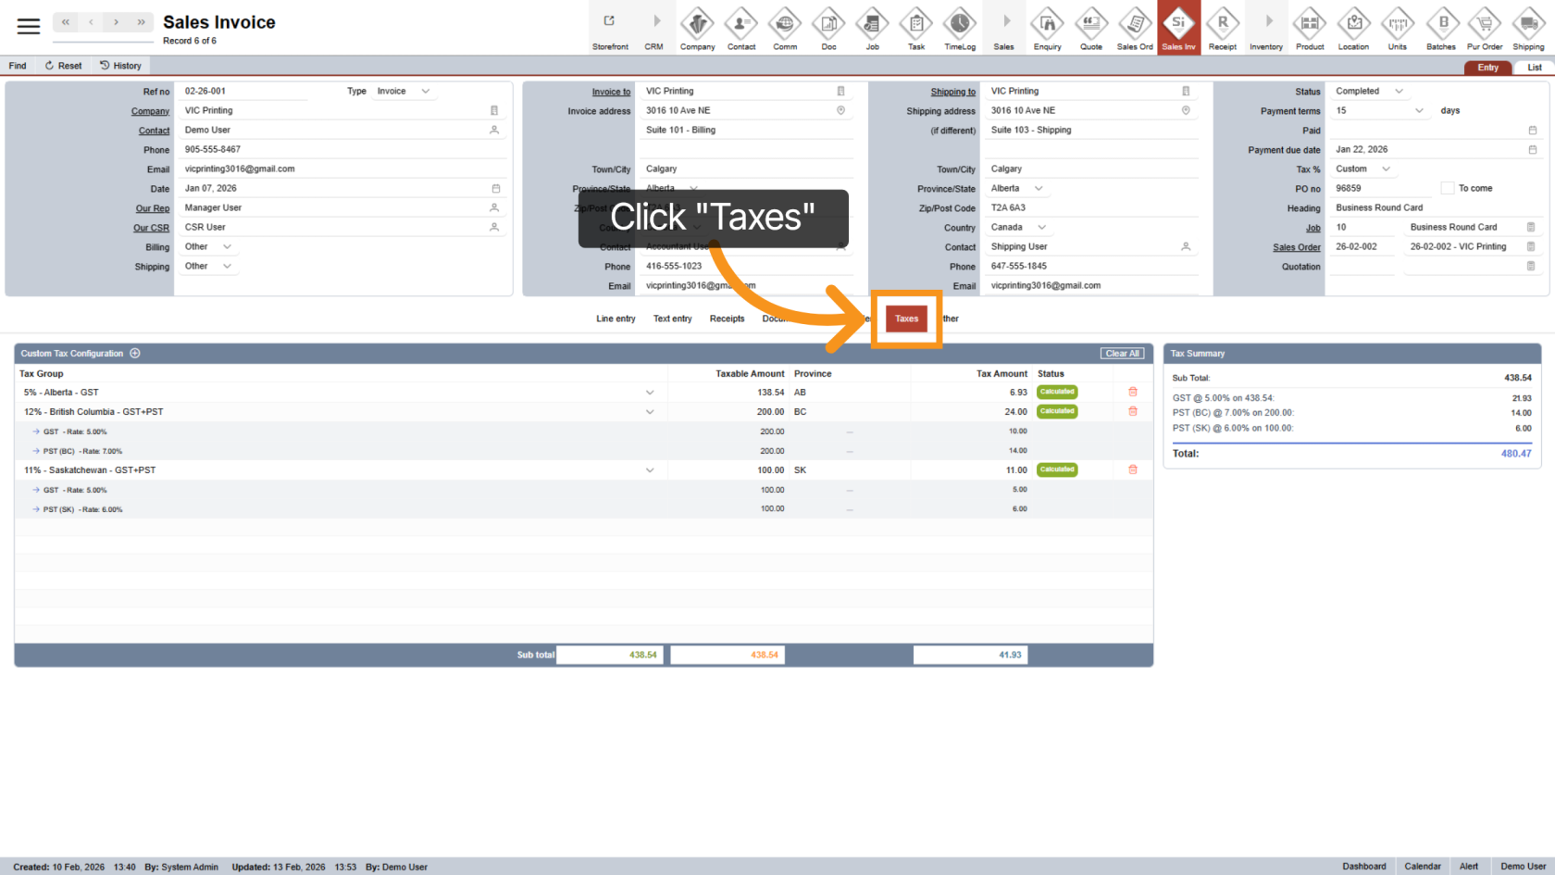The width and height of the screenshot is (1555, 875).
Task: Click the Reset button
Action: pos(63,66)
